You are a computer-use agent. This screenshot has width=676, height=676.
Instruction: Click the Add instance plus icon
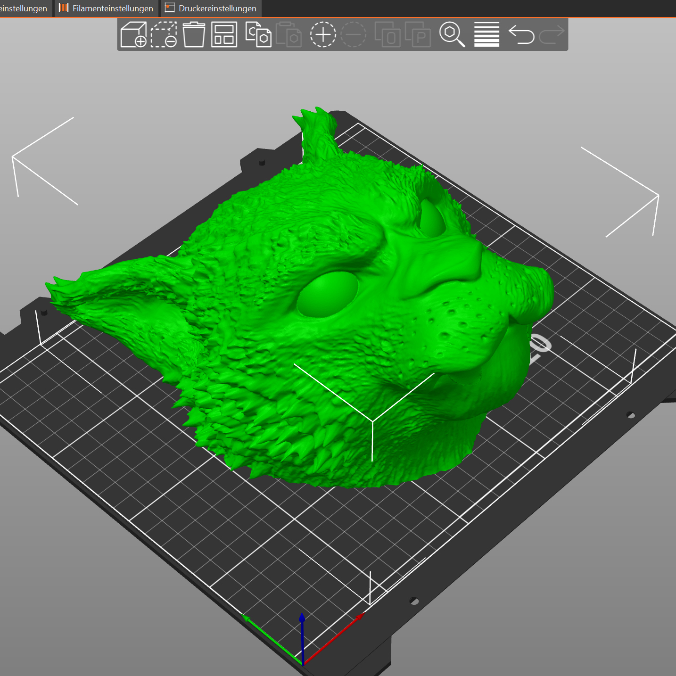(x=323, y=34)
